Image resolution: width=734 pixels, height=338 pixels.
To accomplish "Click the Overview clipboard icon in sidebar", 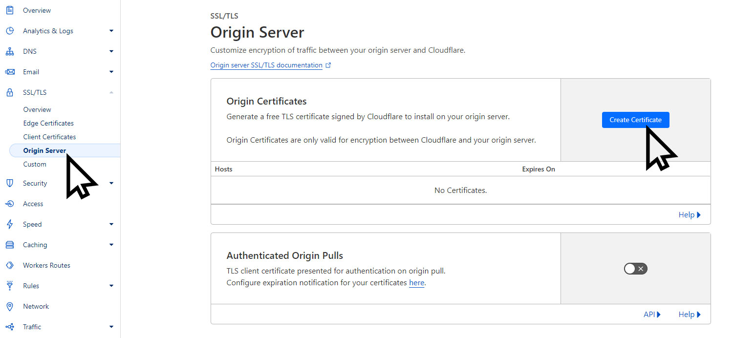I will click(9, 10).
